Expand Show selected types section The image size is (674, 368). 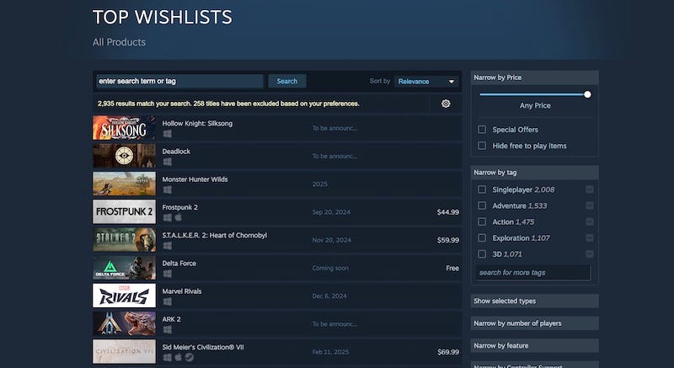click(534, 301)
